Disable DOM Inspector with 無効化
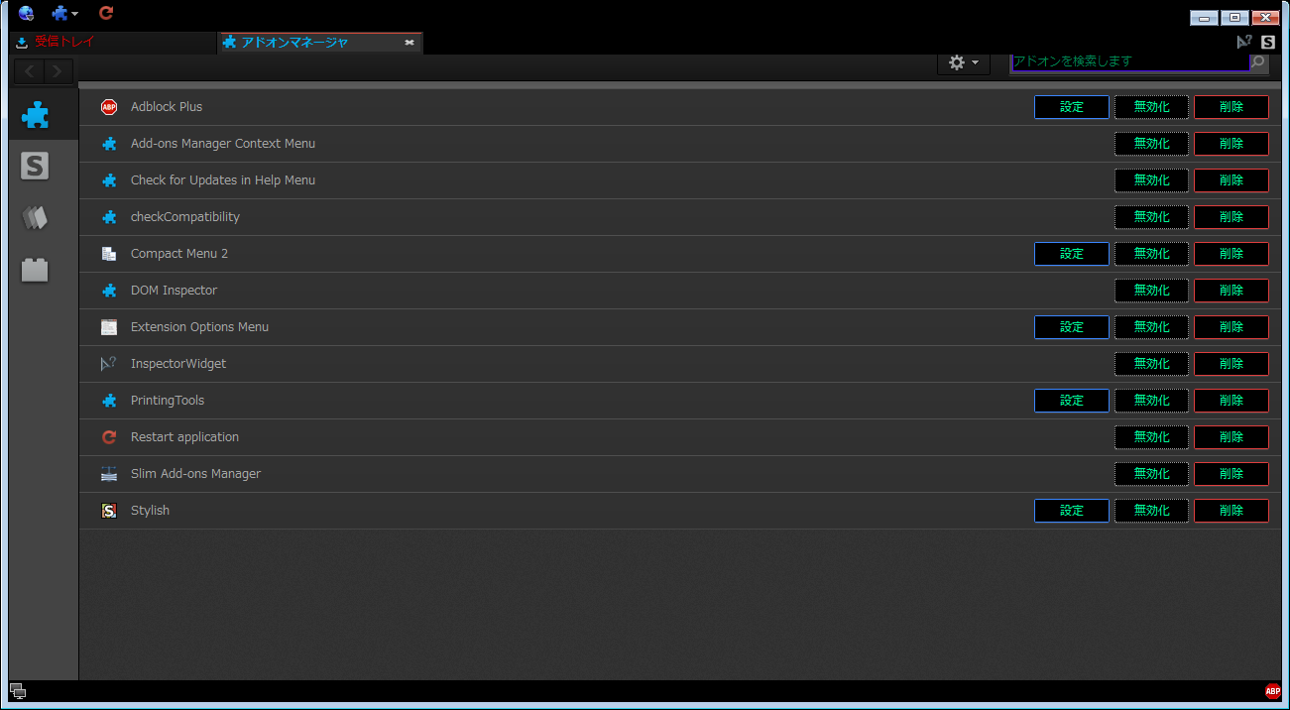 click(x=1151, y=291)
